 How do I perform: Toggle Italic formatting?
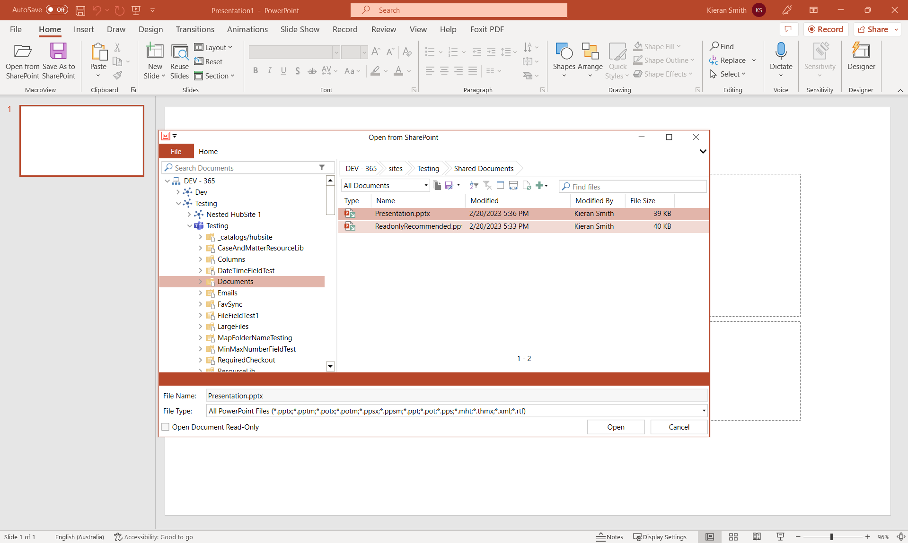pos(269,71)
